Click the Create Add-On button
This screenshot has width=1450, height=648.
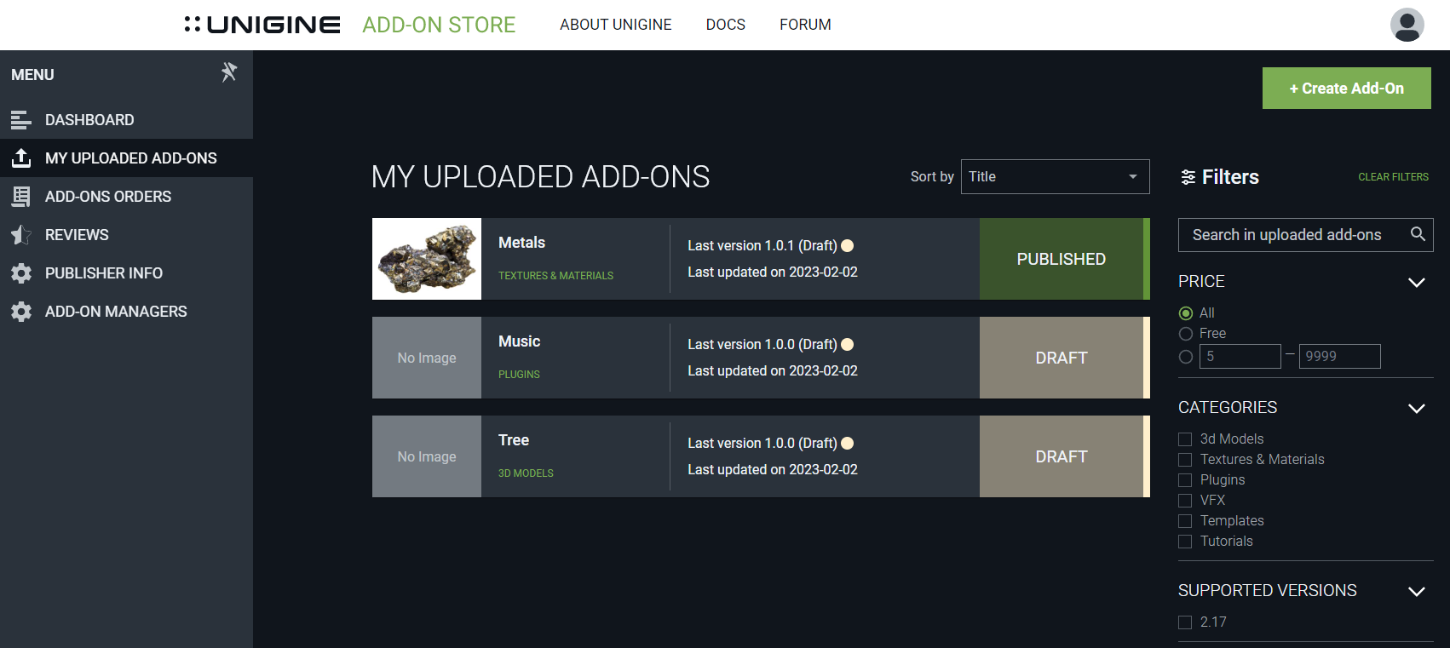coord(1346,89)
